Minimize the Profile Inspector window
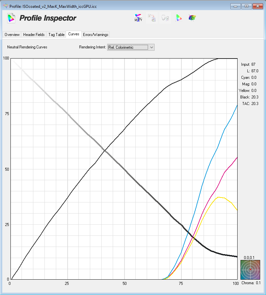This screenshot has width=266, height=295. [236, 6]
